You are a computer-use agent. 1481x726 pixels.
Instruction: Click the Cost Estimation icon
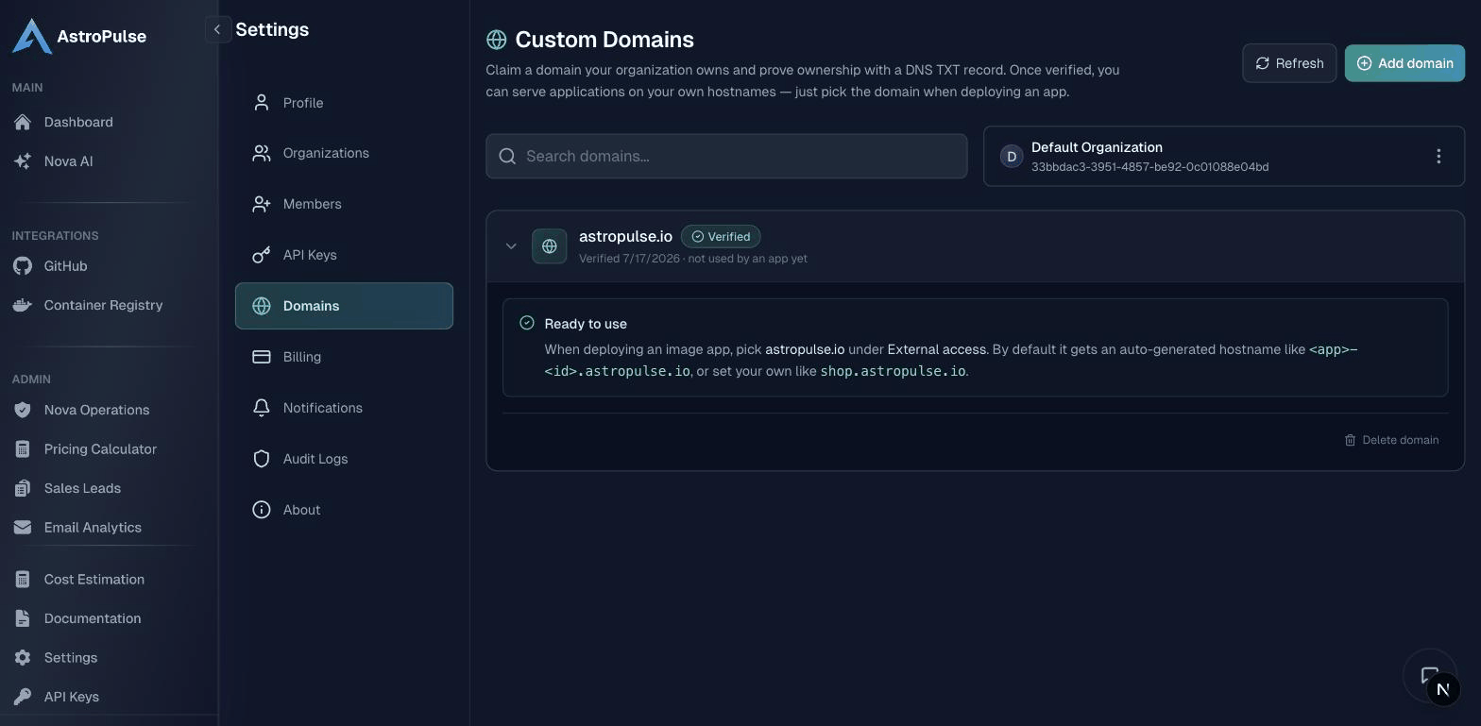pos(23,580)
